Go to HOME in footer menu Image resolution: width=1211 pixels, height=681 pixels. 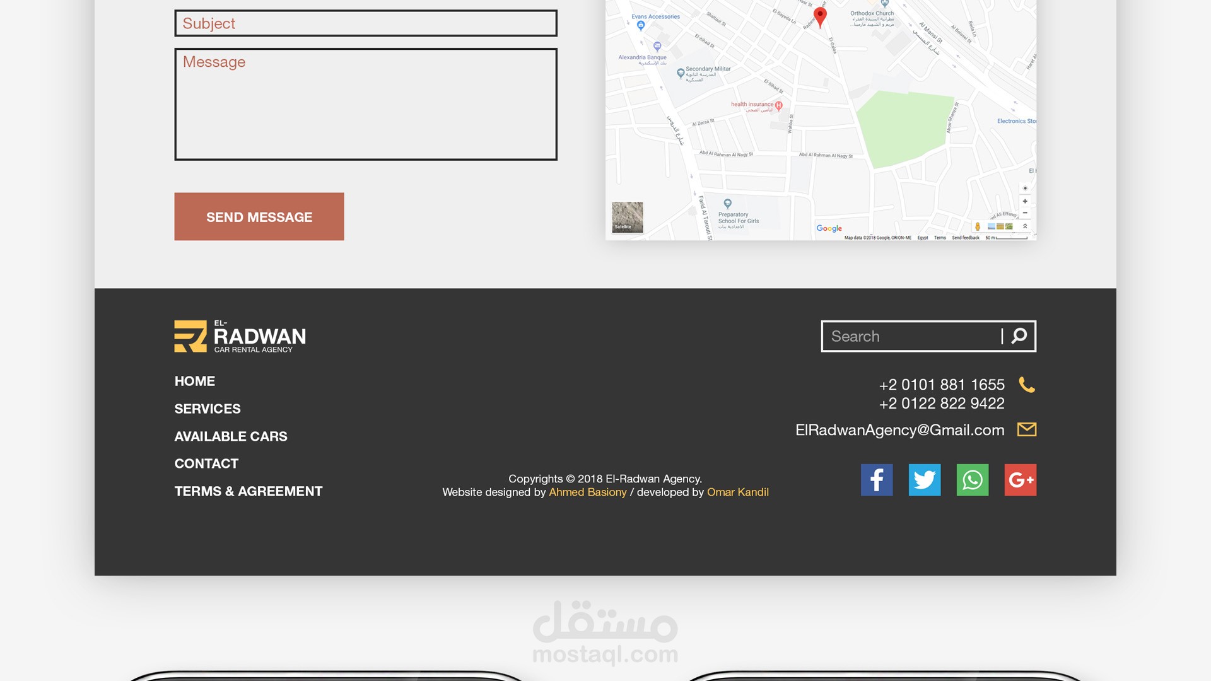[195, 381]
